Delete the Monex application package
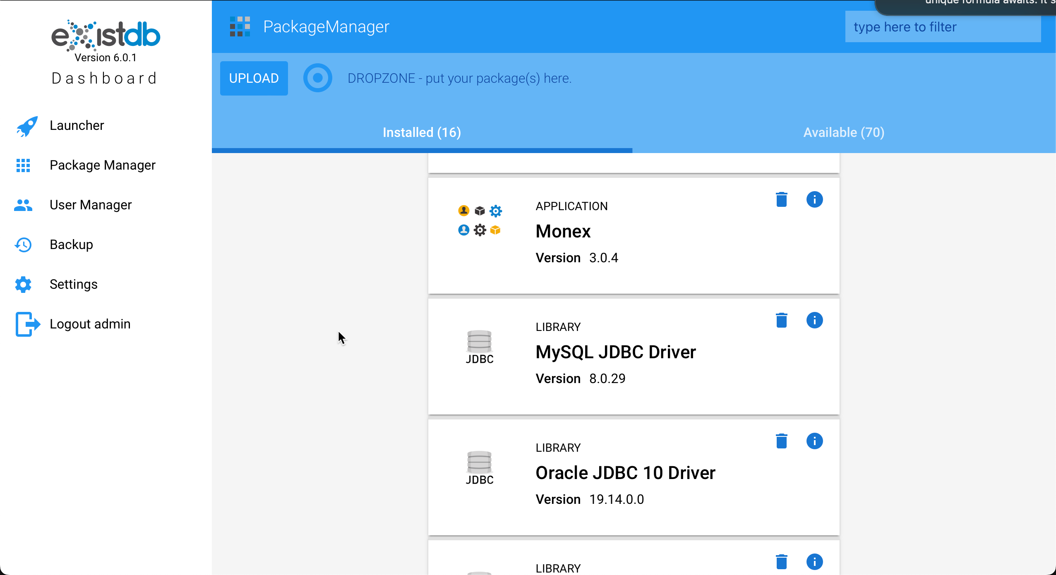 click(x=781, y=199)
